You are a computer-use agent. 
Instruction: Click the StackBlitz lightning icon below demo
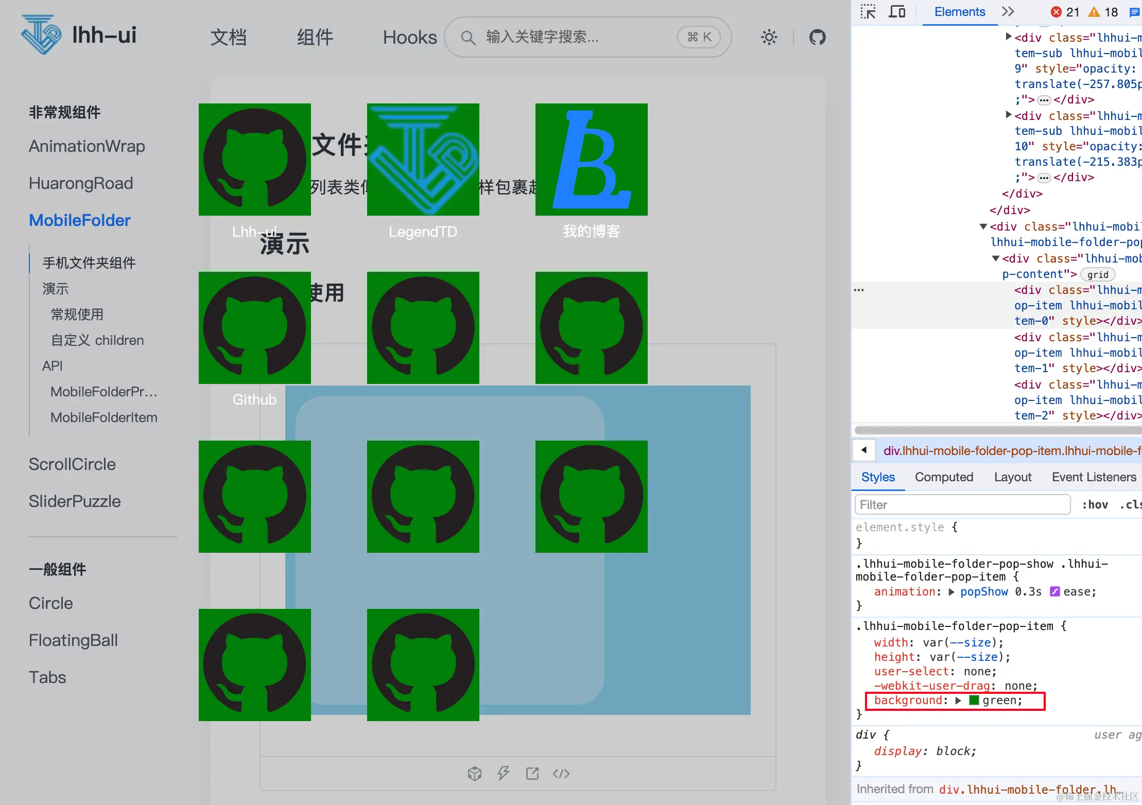503,773
